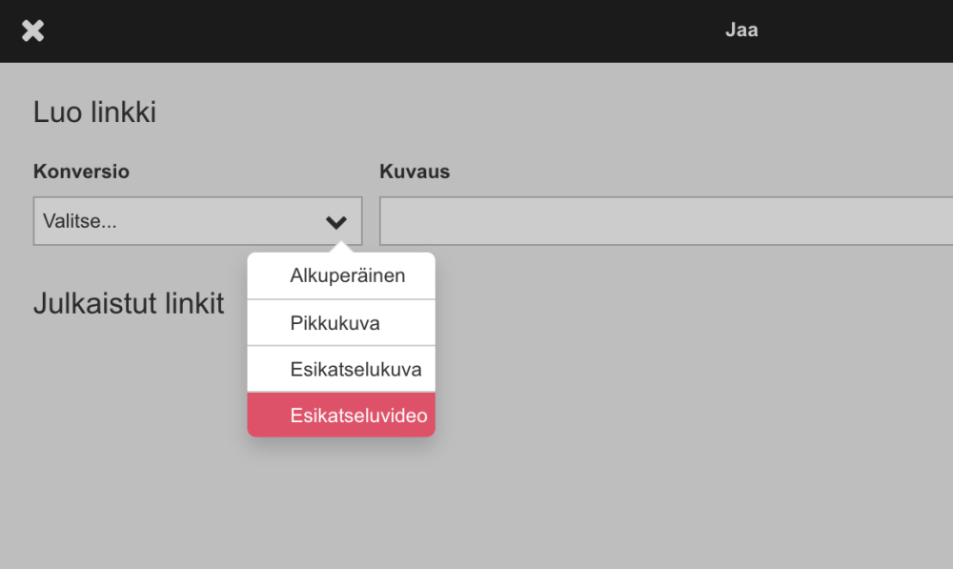The image size is (953, 569).
Task: Click the red row's blank space before 'Esikatseluvideo'
Action: coord(268,416)
